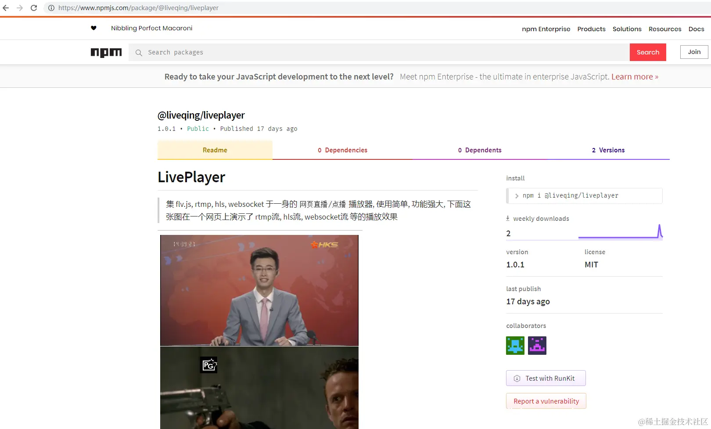Click the 1.0.1 version value in sidebar
Screen dimensions: 711x429
pos(515,265)
